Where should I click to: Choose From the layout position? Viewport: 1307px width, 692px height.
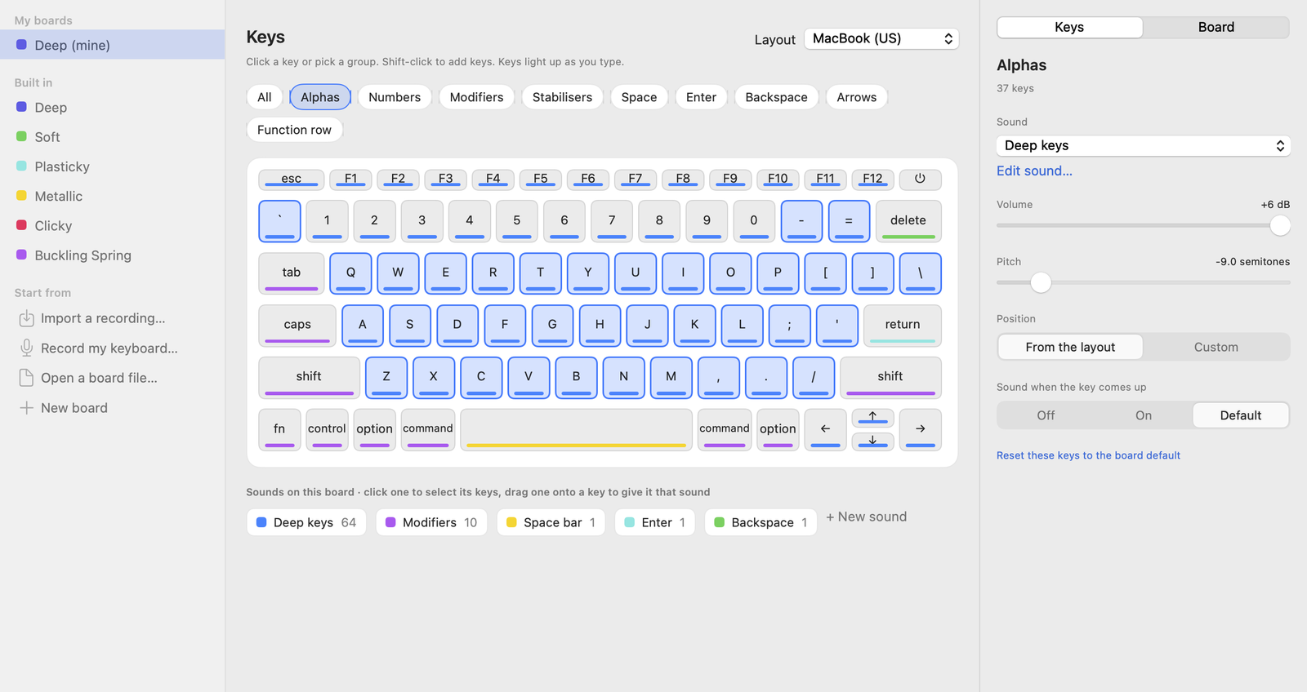coord(1070,347)
